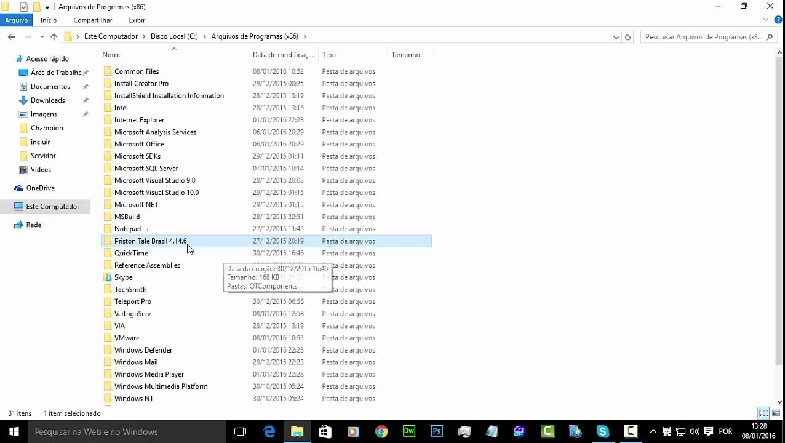
Task: Click the volume icon in the system tray
Action: pos(695,432)
